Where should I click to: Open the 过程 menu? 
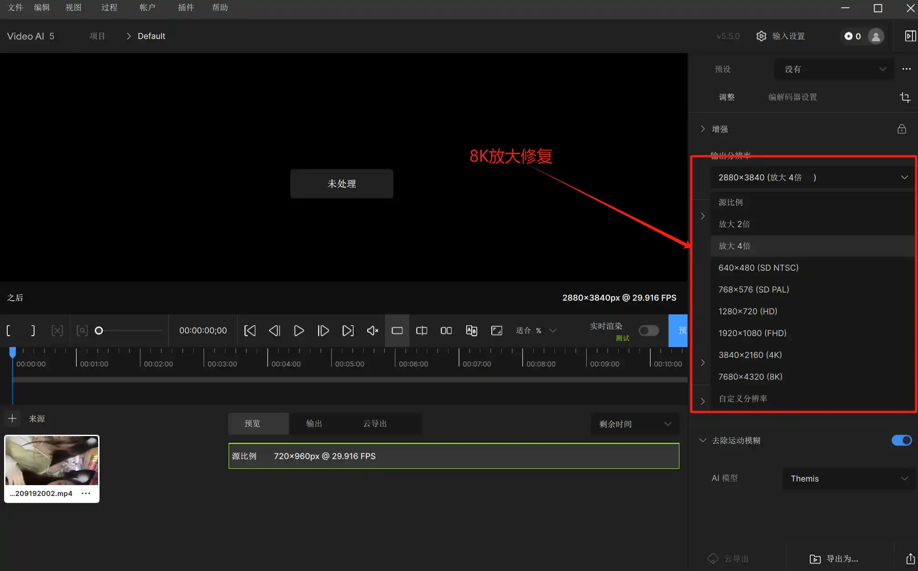click(x=109, y=8)
